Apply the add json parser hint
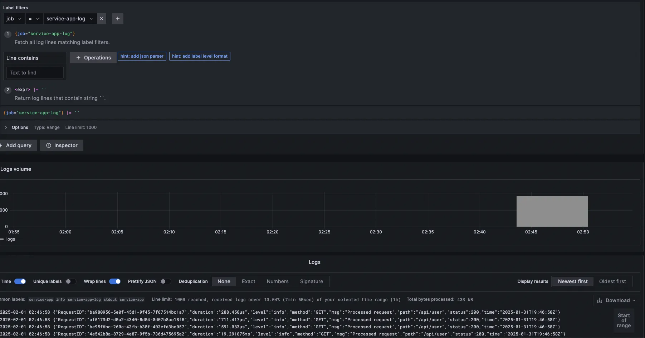The width and height of the screenshot is (645, 338). point(142,56)
